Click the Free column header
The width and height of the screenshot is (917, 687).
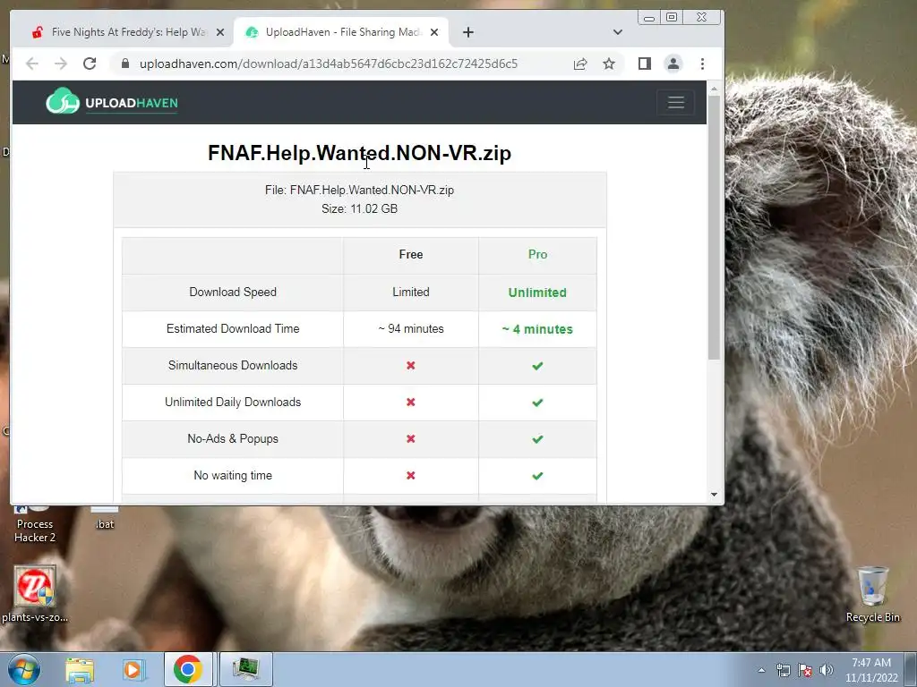tap(410, 254)
